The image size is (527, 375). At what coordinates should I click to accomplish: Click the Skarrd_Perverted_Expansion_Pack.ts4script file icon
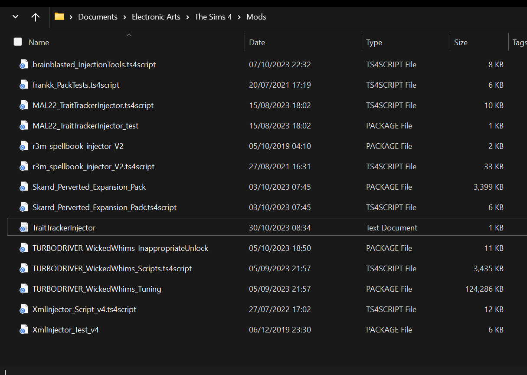point(23,207)
